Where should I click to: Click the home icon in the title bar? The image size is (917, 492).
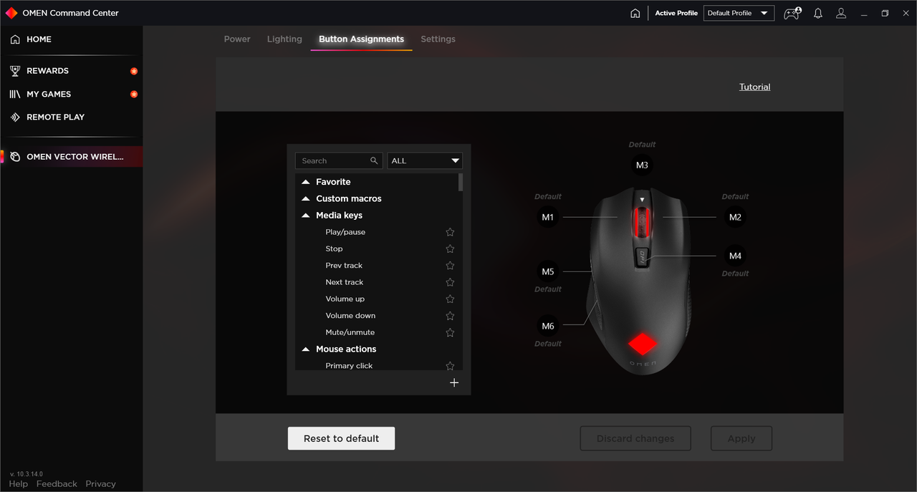point(635,13)
